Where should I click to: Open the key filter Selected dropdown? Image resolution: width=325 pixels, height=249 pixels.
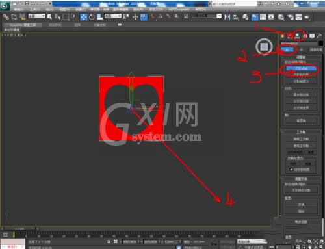252,241
